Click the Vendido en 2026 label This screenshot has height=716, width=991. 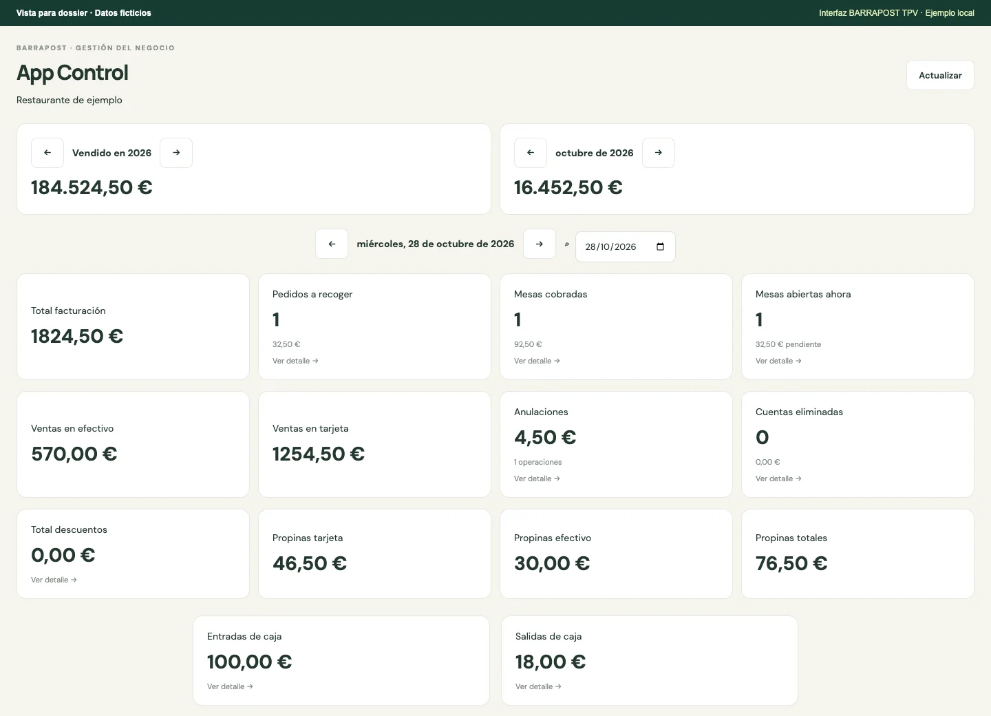[x=111, y=153]
